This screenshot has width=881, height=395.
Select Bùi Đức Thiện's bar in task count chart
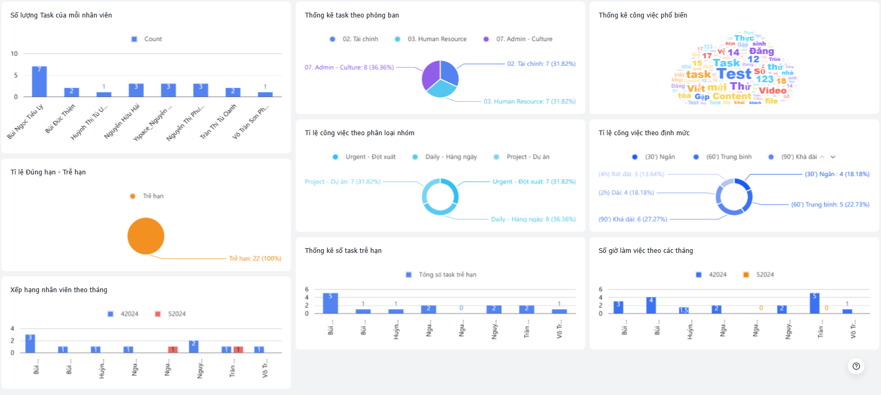point(72,92)
